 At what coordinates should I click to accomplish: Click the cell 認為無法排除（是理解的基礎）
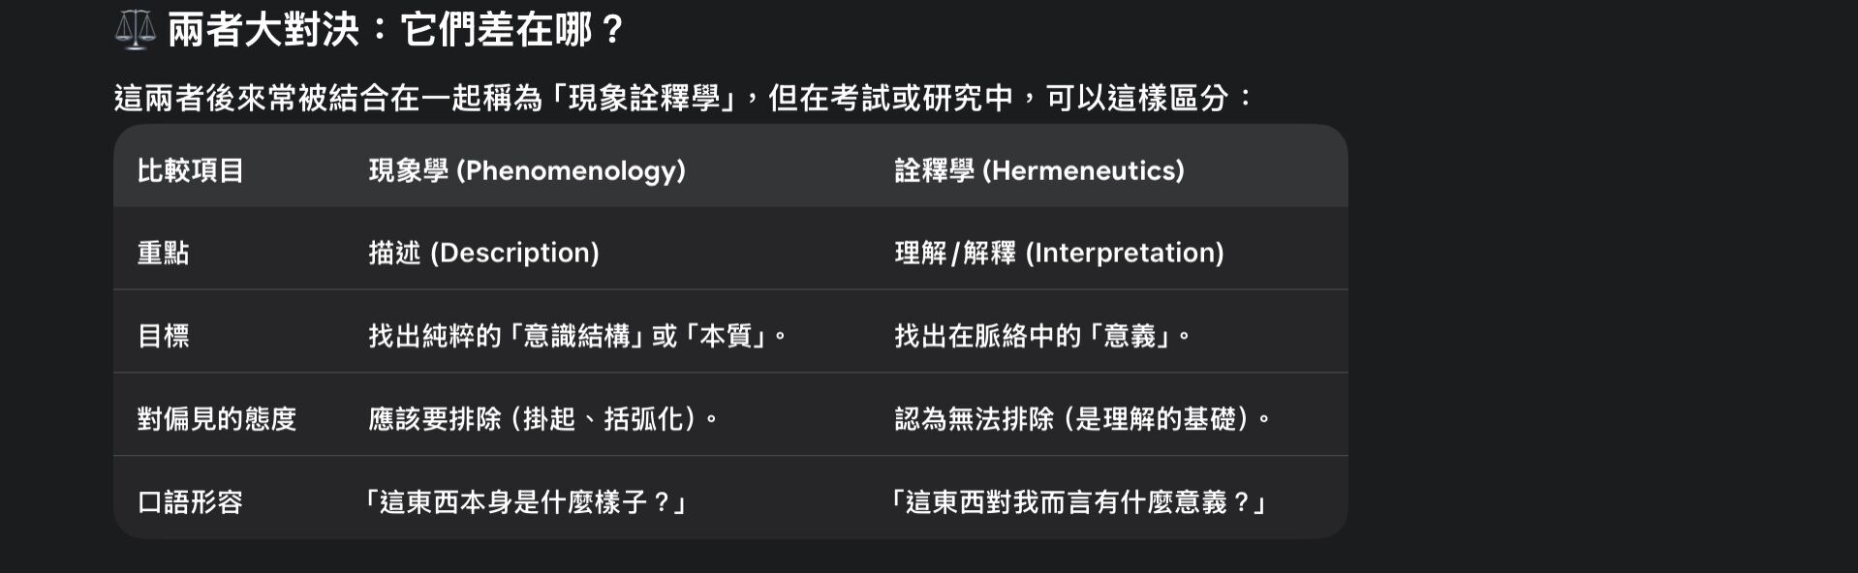coord(1081,419)
